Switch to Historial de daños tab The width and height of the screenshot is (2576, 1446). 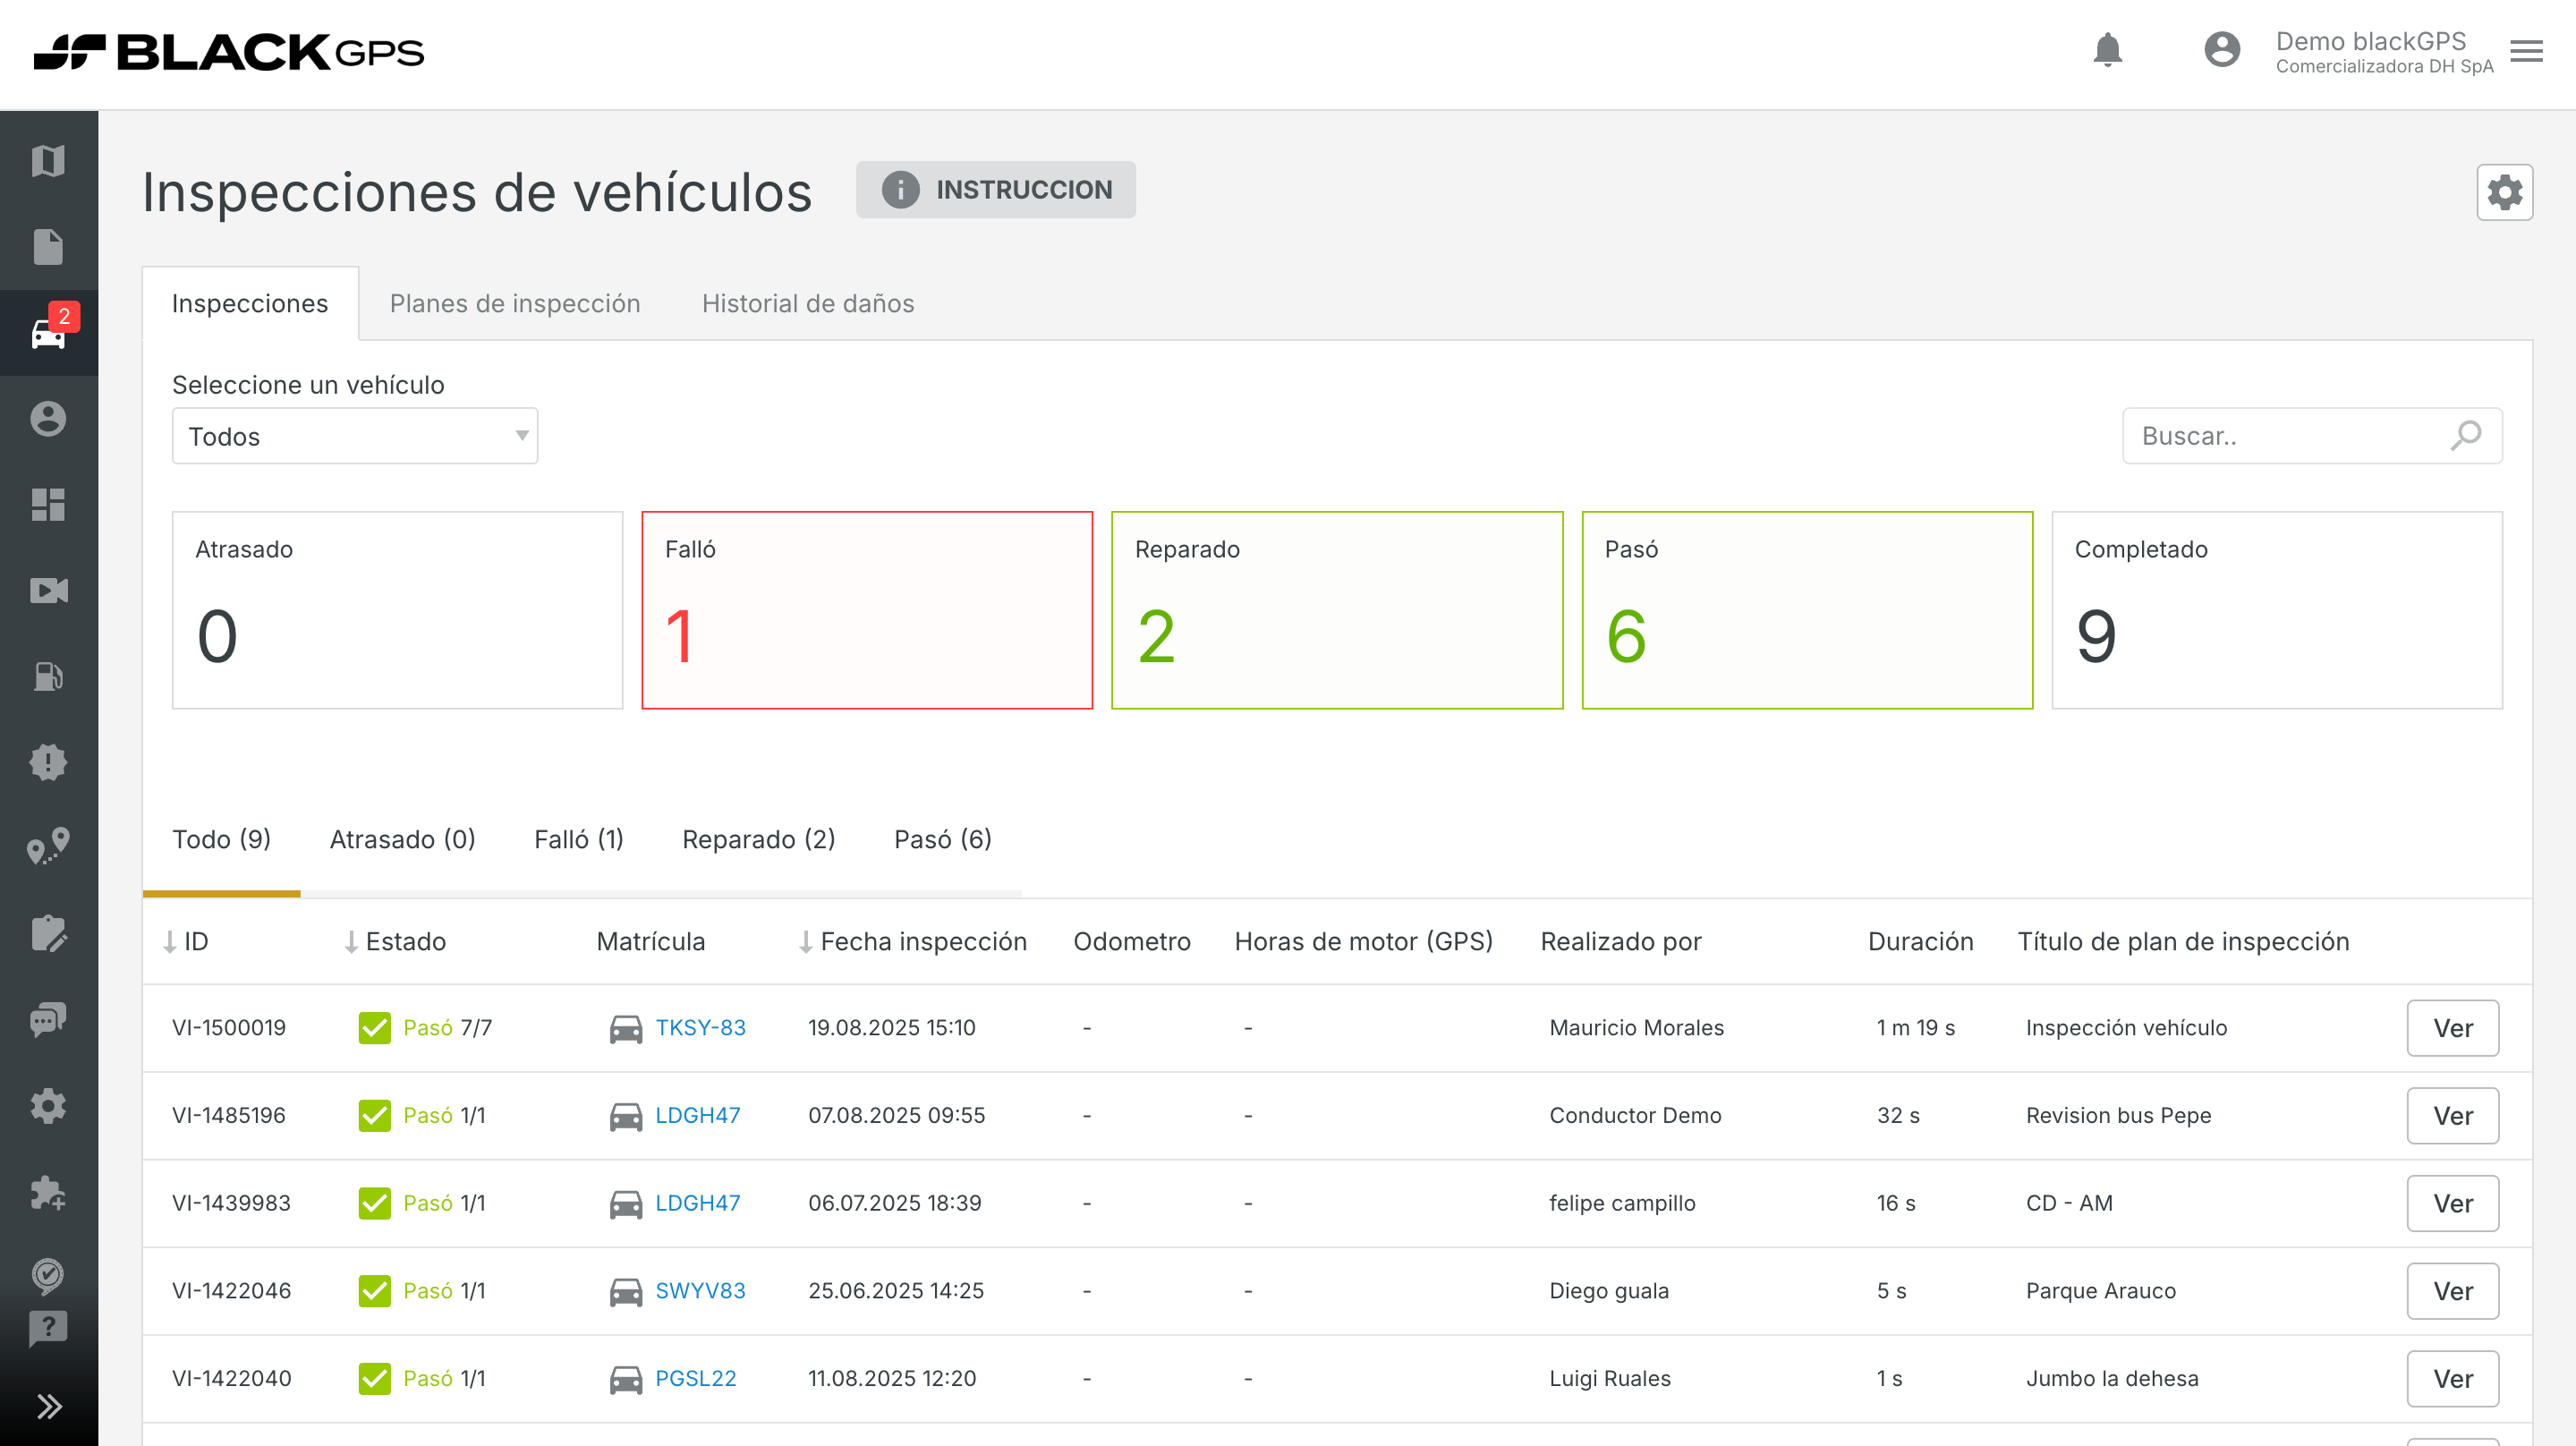808,303
